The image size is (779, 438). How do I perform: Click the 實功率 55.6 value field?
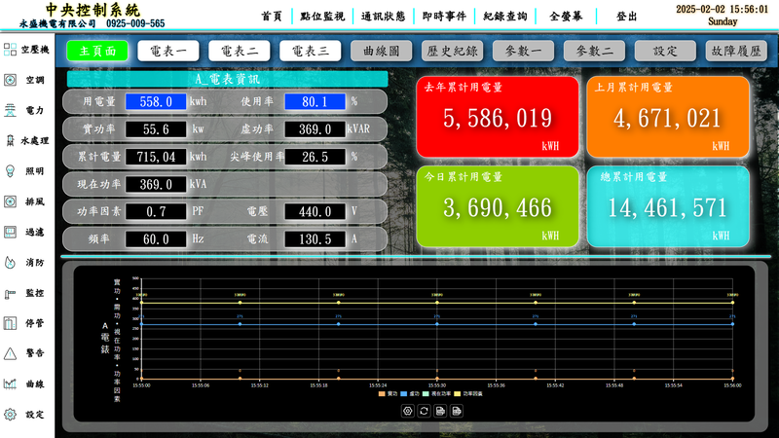click(x=156, y=129)
